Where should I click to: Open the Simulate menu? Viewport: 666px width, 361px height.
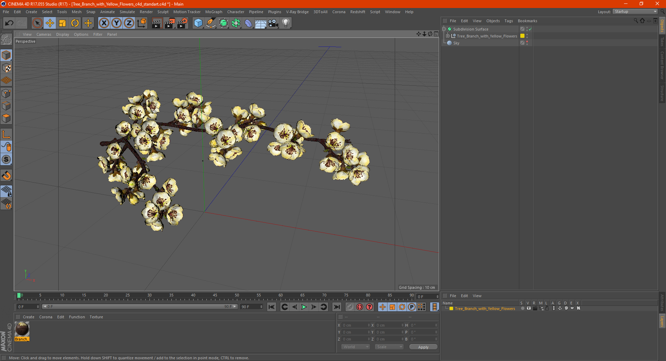click(x=127, y=12)
